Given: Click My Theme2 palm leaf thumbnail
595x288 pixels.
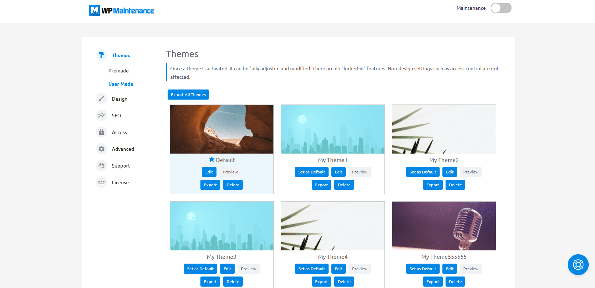Looking at the screenshot, I should pyautogui.click(x=444, y=129).
